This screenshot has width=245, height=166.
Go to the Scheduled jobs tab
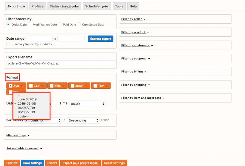point(97,7)
